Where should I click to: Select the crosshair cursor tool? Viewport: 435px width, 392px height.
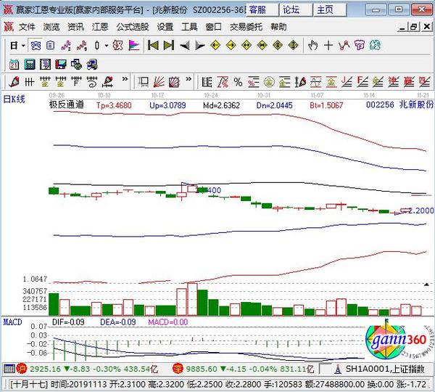(x=328, y=45)
